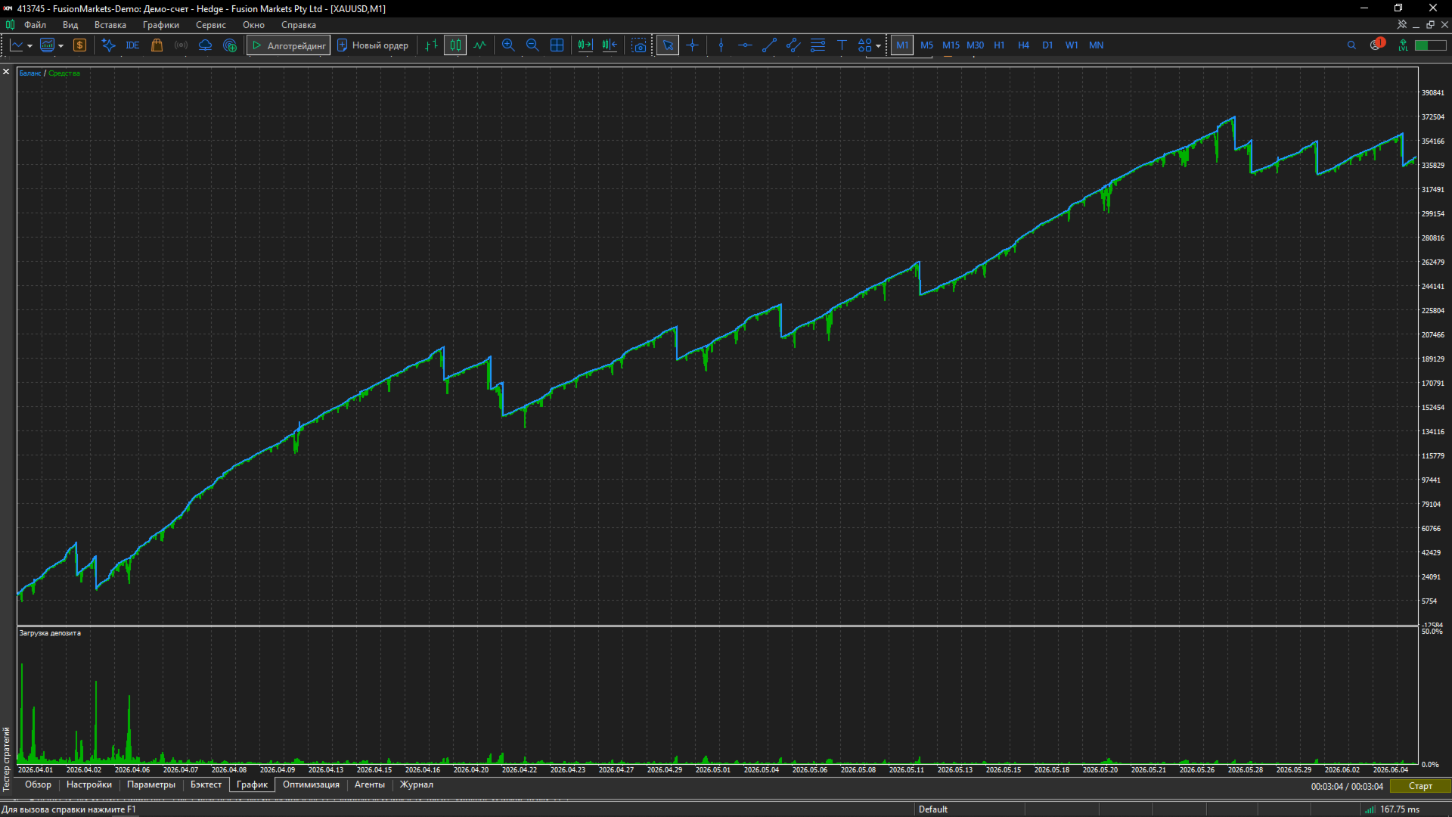
Task: Switch to D1 daily timeframe
Action: point(1047,45)
